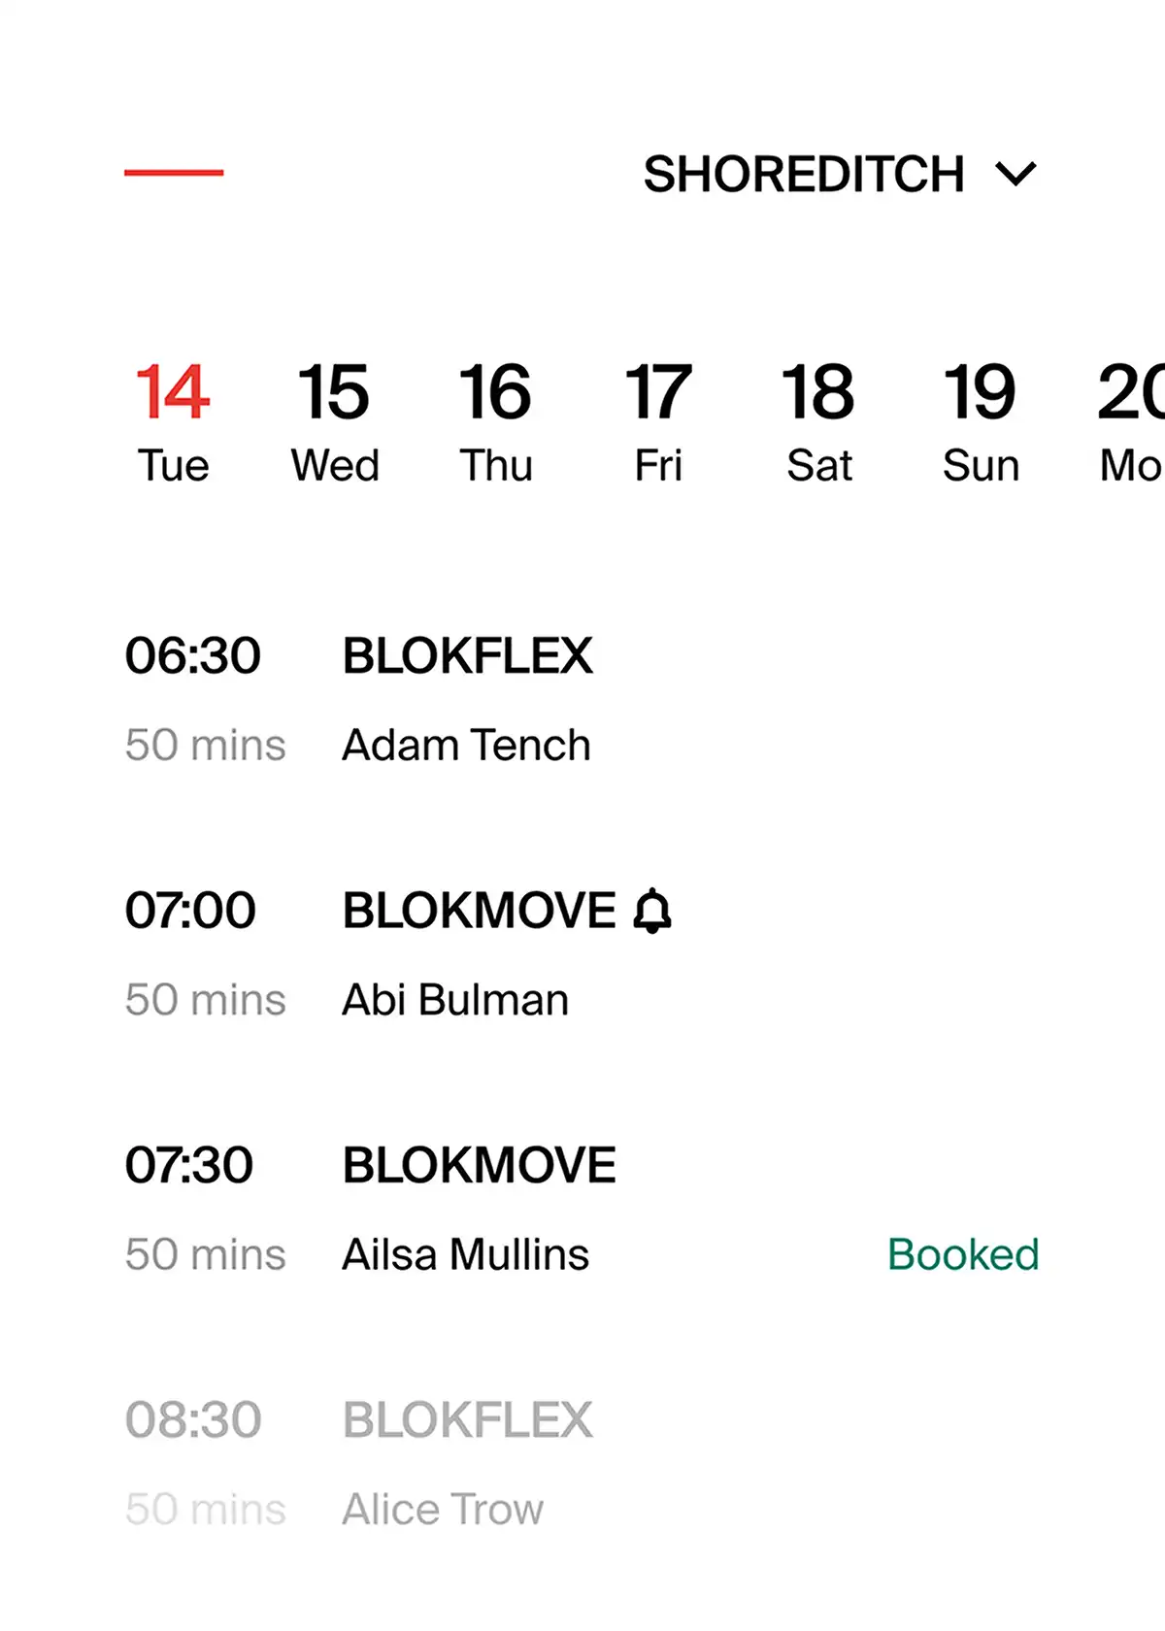Screen dimensions: 1165x1631
Task: Tap instructor name Alice Trow
Action: click(x=443, y=1510)
